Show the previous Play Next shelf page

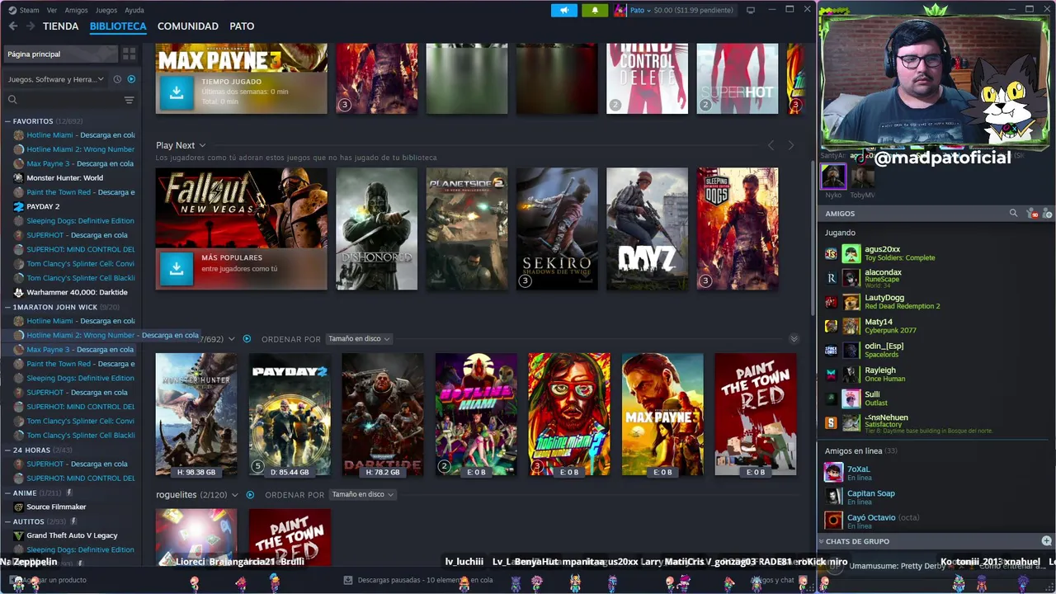pyautogui.click(x=771, y=145)
